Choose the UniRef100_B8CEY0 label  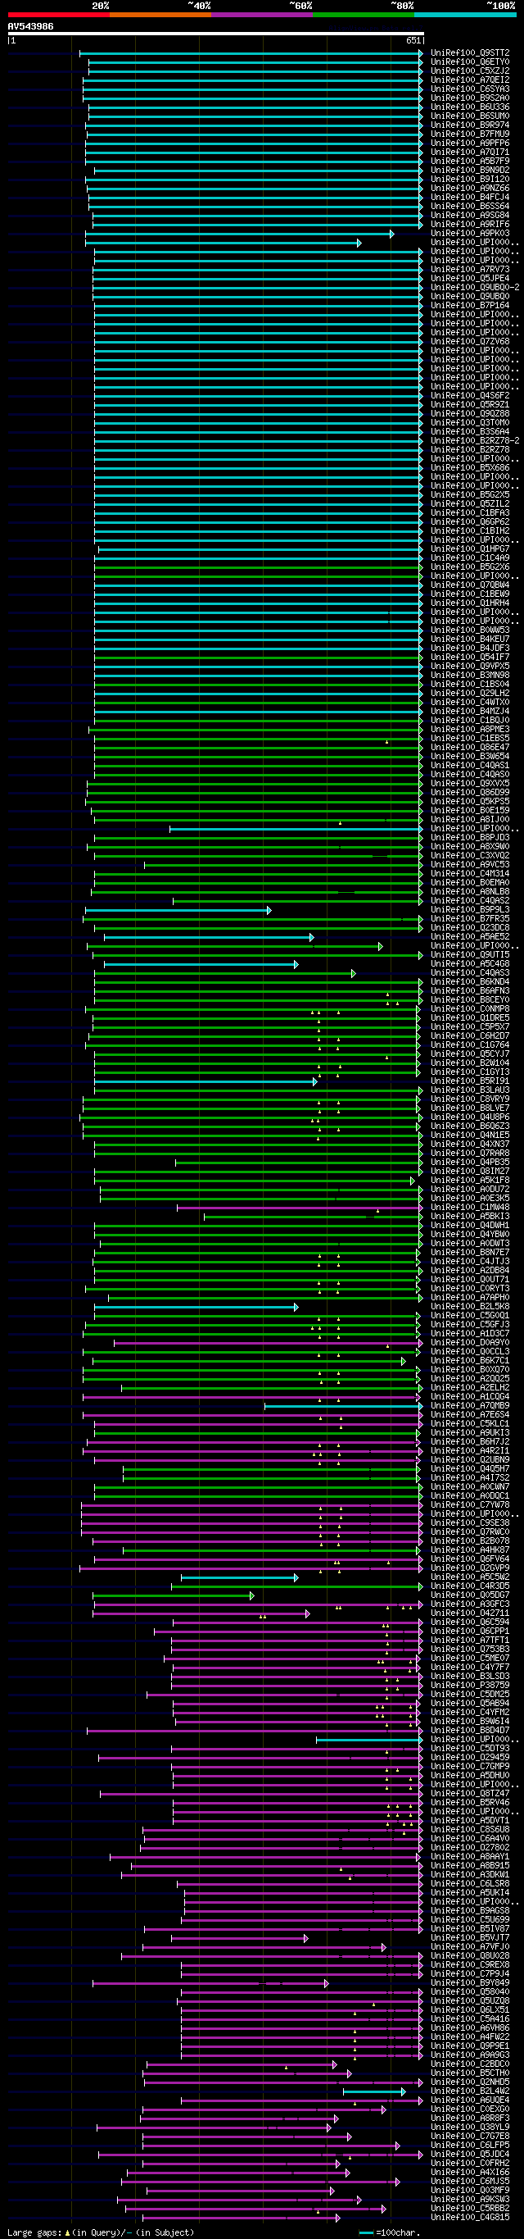click(469, 1000)
